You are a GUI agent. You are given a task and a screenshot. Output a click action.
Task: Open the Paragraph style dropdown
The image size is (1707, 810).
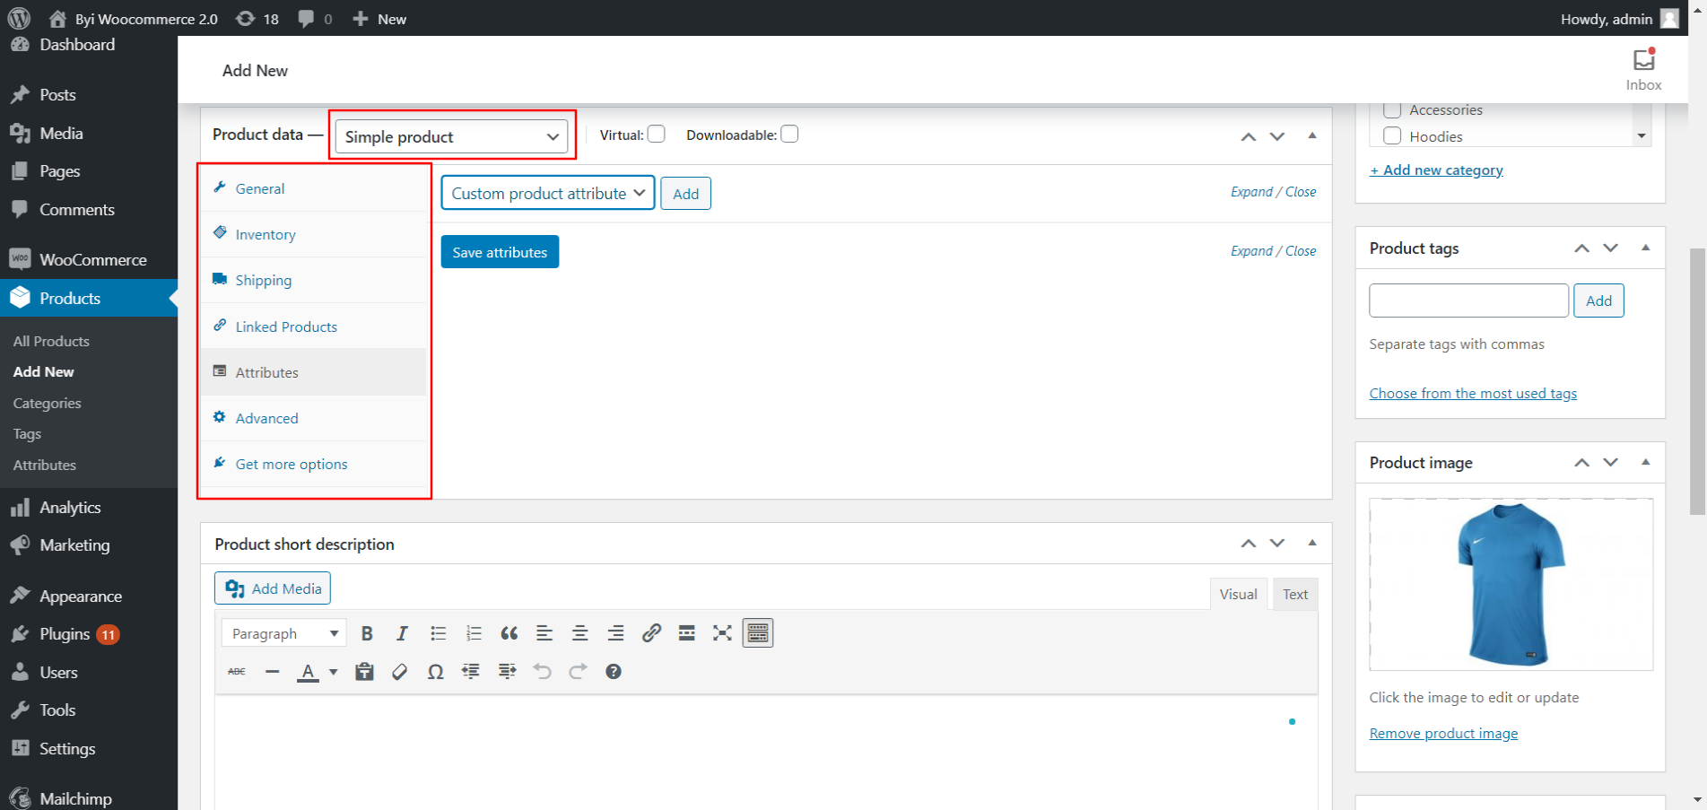coord(283,632)
